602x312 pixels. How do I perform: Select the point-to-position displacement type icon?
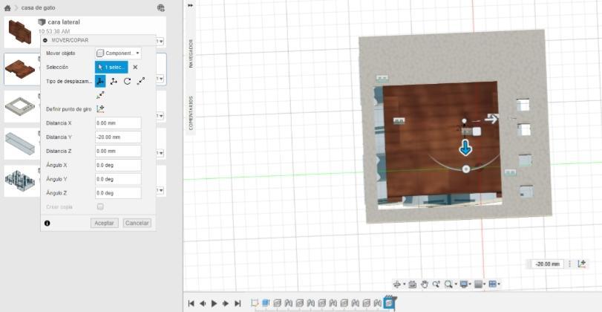pos(100,95)
